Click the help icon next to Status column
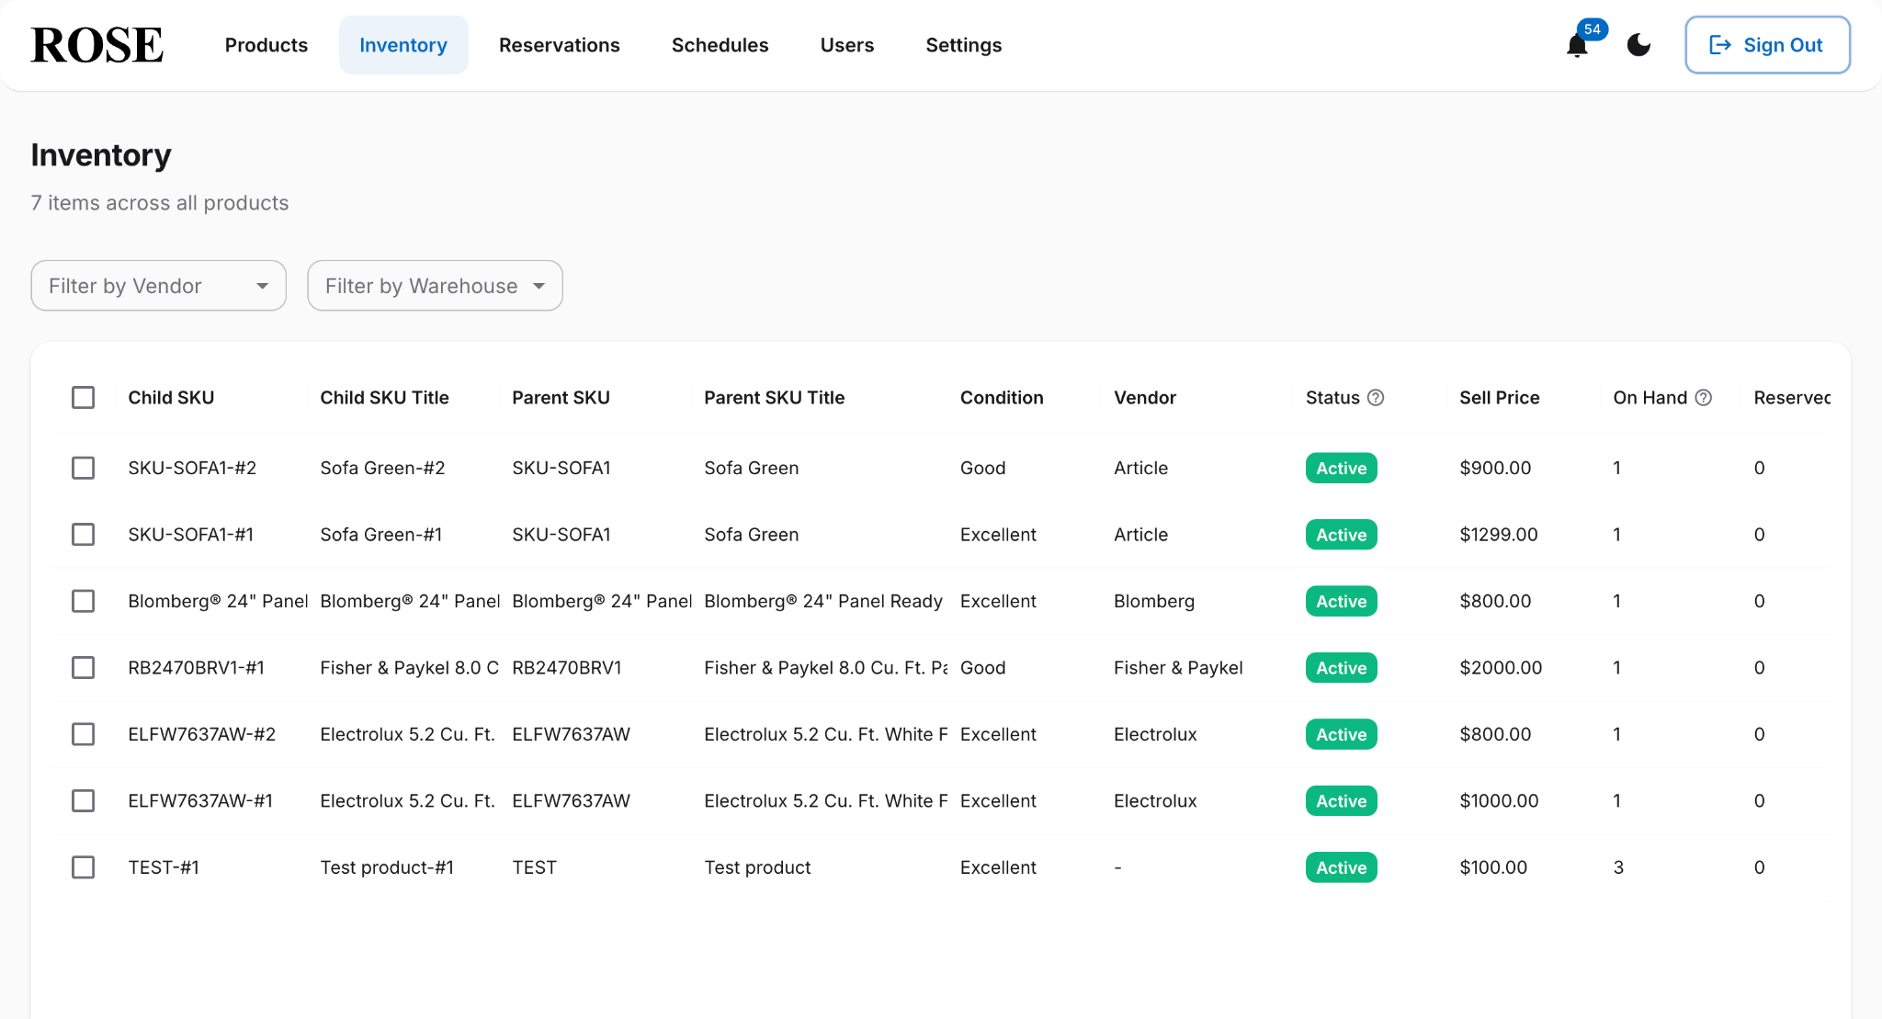The image size is (1882, 1019). pos(1376,397)
